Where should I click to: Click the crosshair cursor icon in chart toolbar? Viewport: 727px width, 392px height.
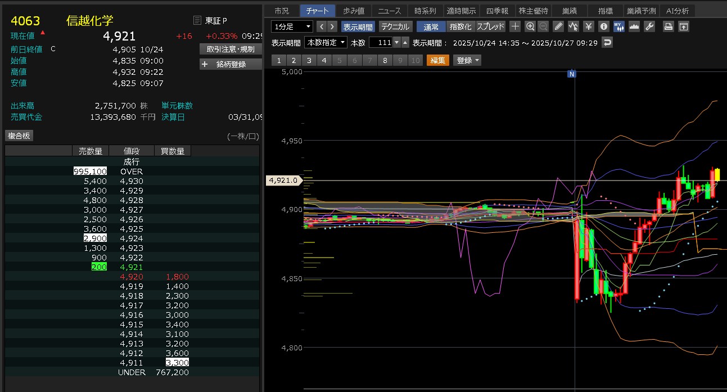click(x=515, y=26)
